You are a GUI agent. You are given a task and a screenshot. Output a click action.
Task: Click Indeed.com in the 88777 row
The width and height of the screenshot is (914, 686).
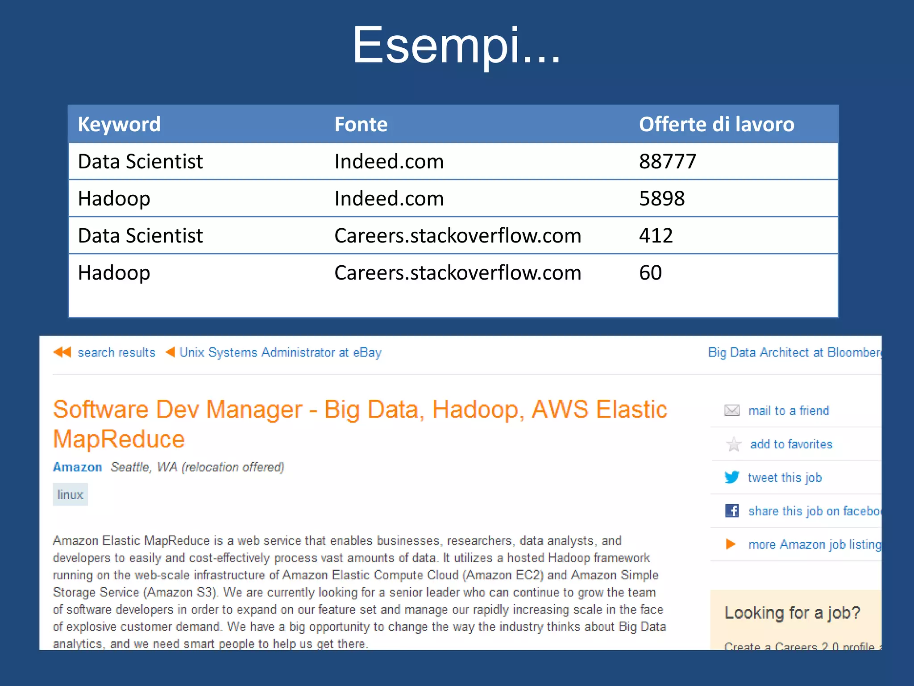click(389, 161)
